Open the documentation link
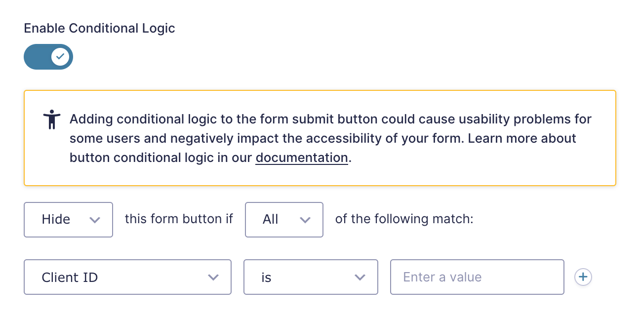Viewport: 640px width, 317px height. click(302, 158)
